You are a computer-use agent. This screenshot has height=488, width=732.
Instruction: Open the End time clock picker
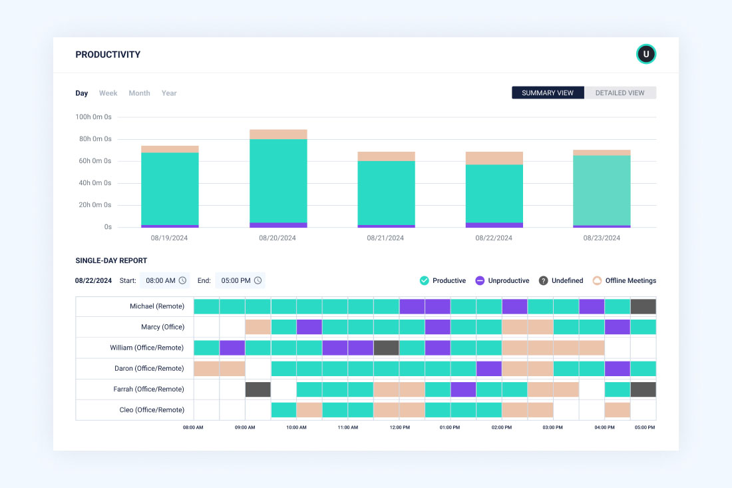[257, 280]
